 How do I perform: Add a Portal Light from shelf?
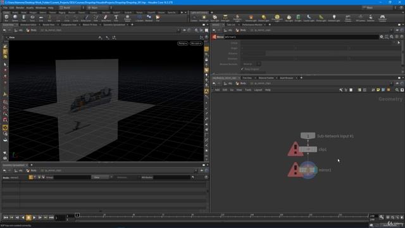pos(321,18)
